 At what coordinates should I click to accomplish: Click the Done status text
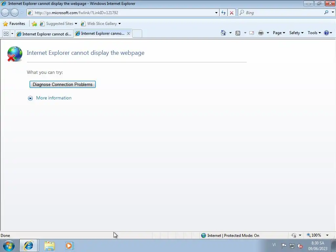coord(5,236)
